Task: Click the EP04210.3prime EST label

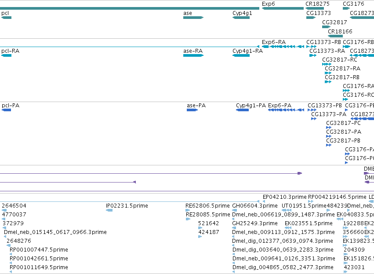Action: [x=284, y=197]
